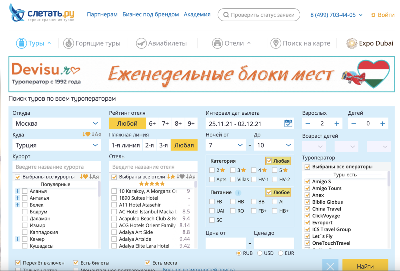Open the Партнерам menu link

(102, 14)
